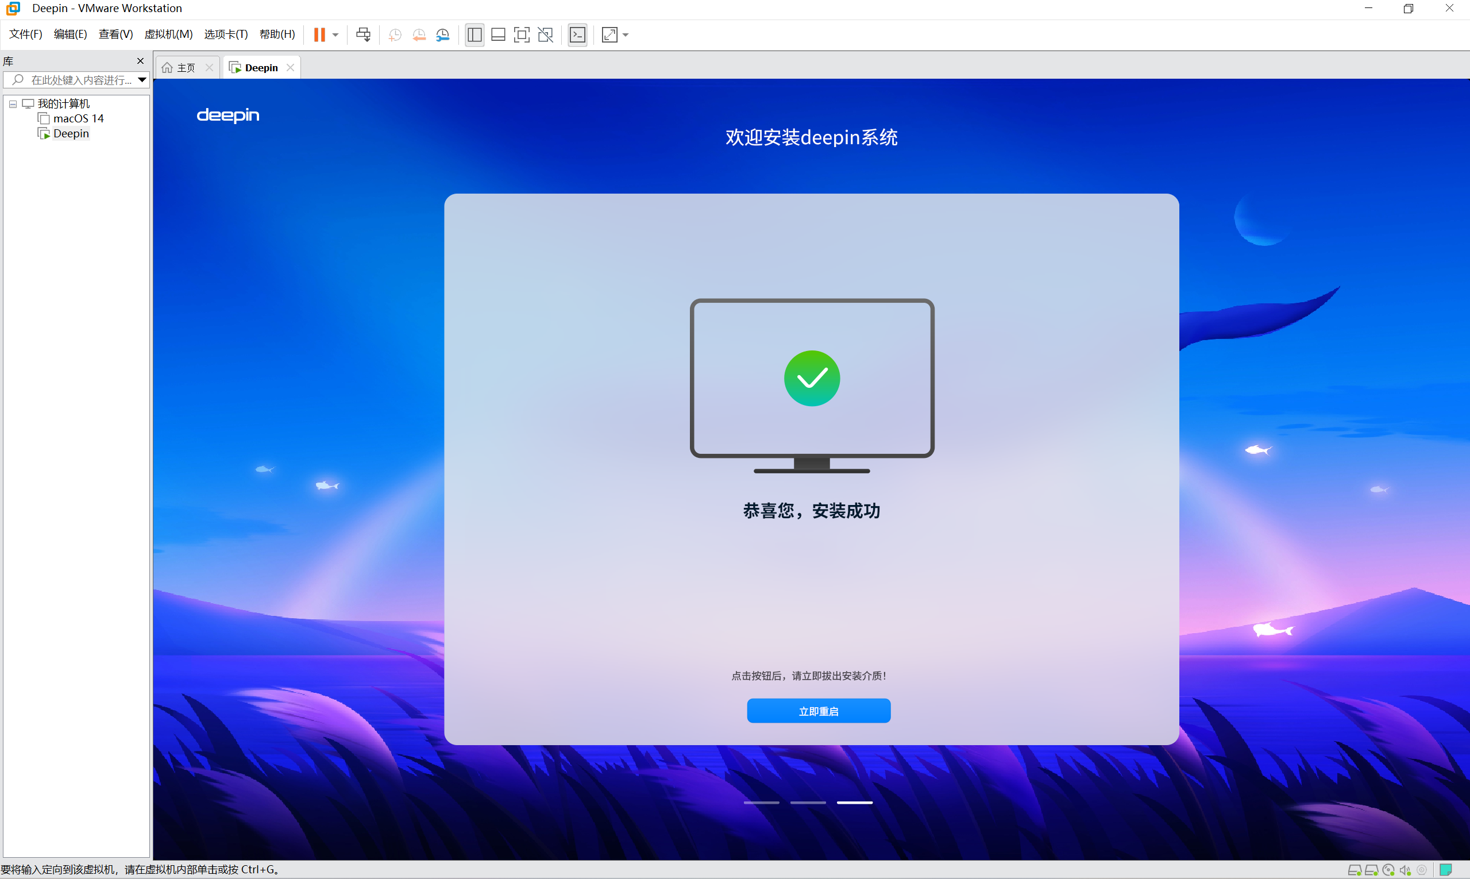Click the 恭喜您，安装成功 message
The width and height of the screenshot is (1470, 879).
pyautogui.click(x=812, y=511)
